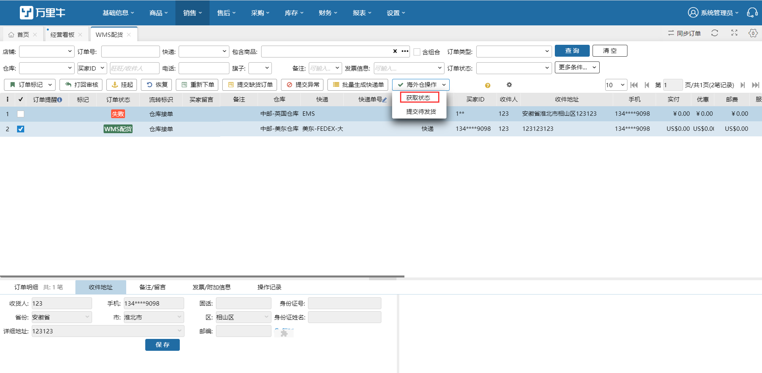Screen dimensions: 762x373
Task: Expand the 旗子 dropdown
Action: (x=260, y=68)
